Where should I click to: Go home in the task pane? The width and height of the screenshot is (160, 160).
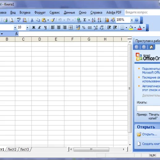[151, 47]
